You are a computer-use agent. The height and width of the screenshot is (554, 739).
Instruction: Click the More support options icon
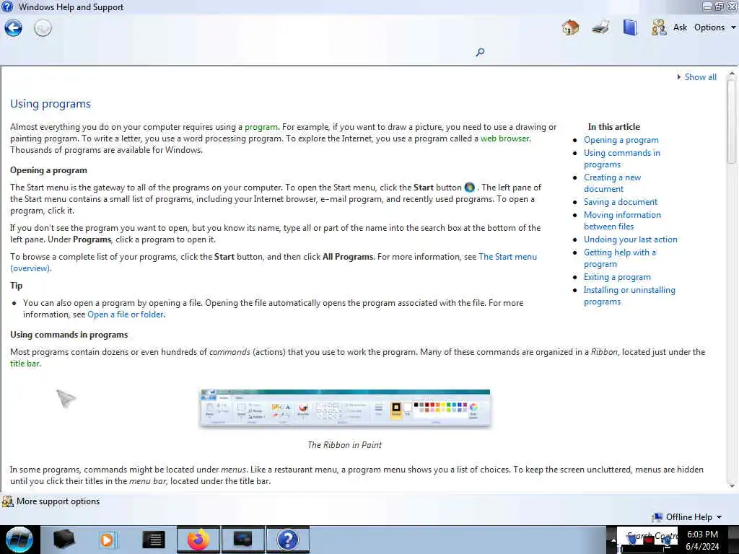click(x=7, y=501)
